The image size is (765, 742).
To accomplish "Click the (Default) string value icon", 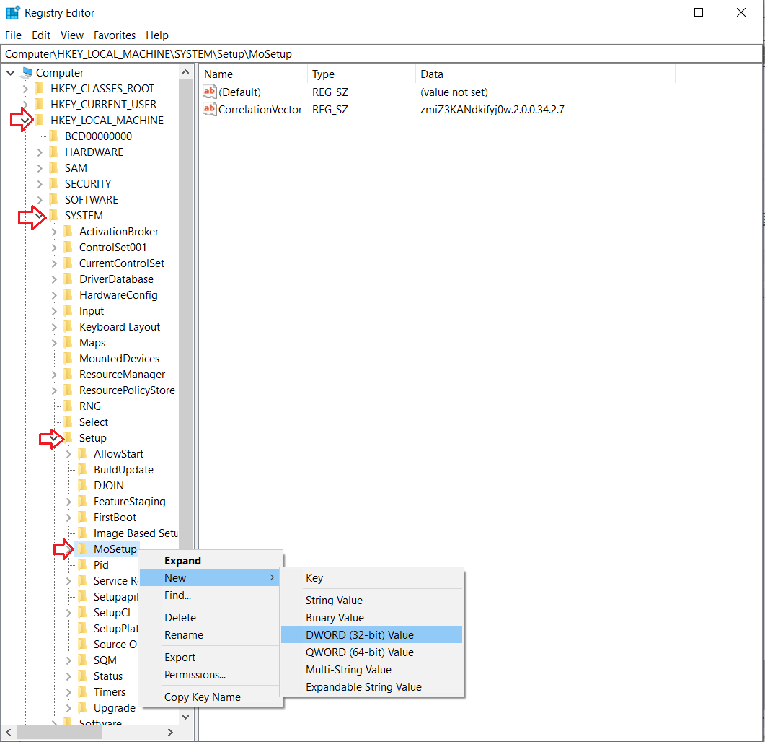I will [209, 92].
